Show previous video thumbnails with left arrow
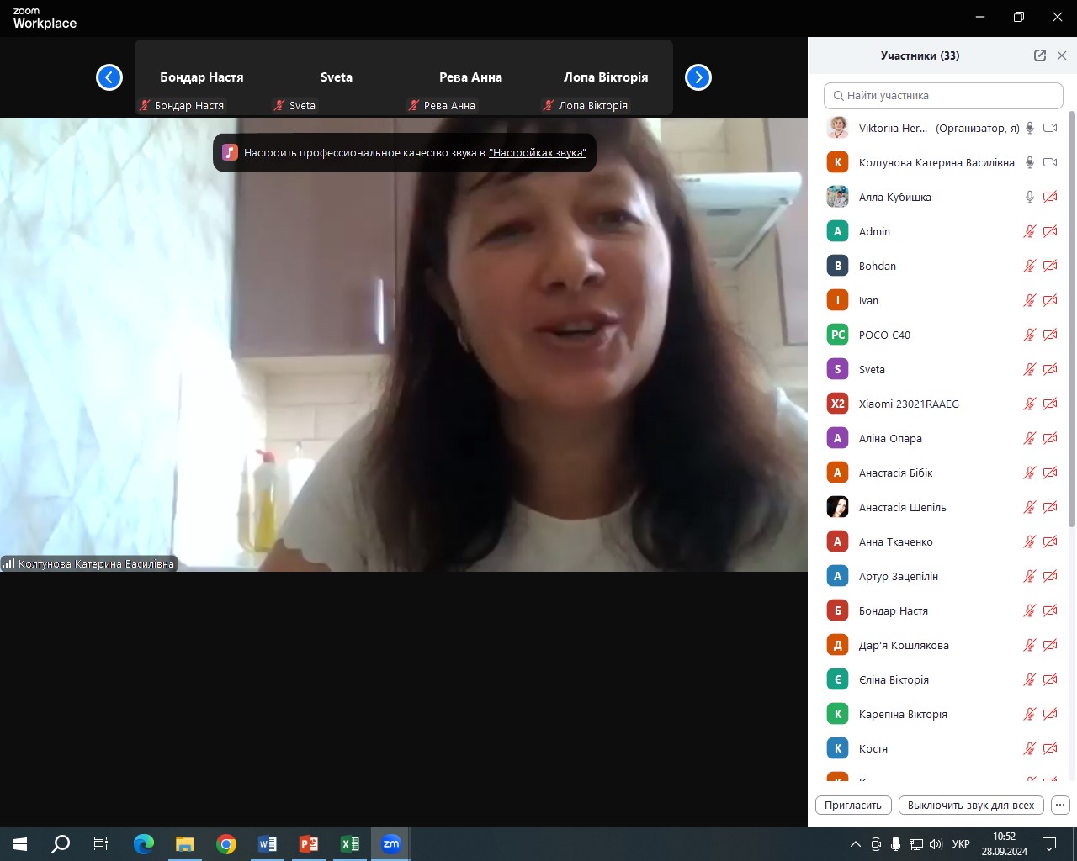Image resolution: width=1077 pixels, height=861 pixels. coord(109,77)
